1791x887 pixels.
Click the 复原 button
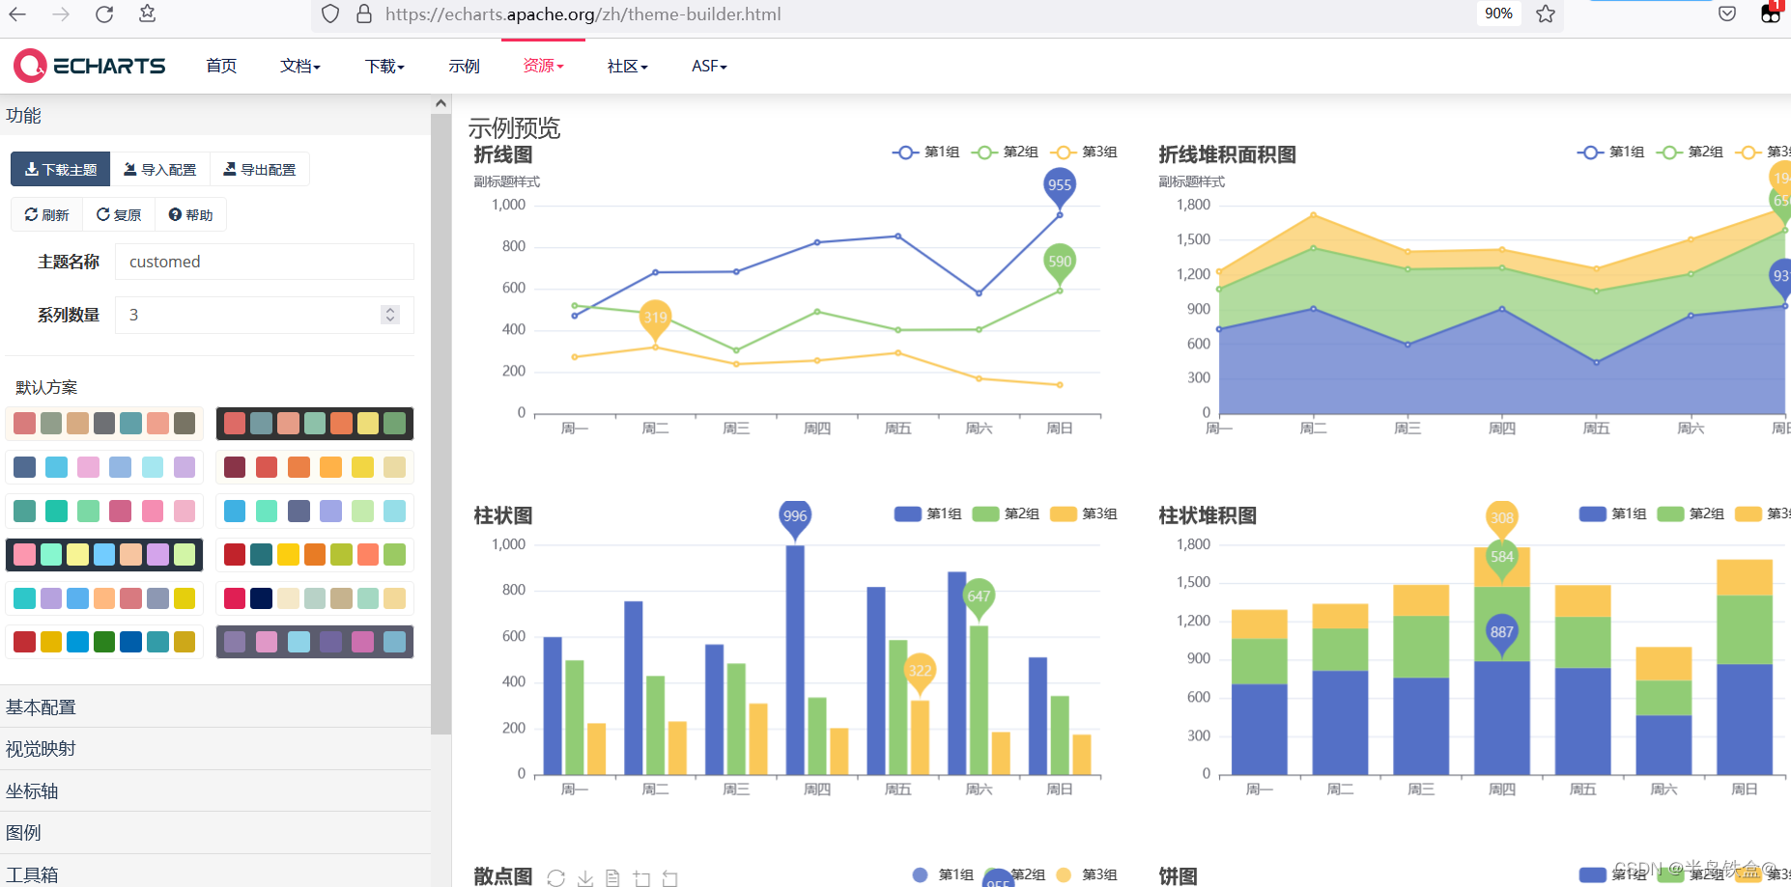tap(119, 214)
